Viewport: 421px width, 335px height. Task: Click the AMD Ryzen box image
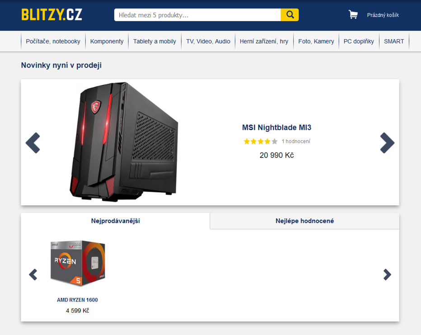click(78, 263)
